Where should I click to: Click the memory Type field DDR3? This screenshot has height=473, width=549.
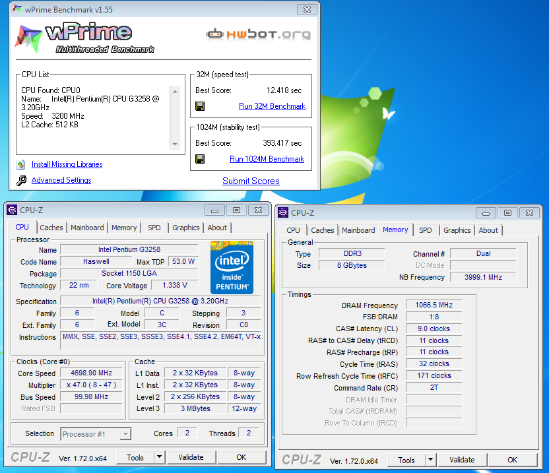[352, 253]
